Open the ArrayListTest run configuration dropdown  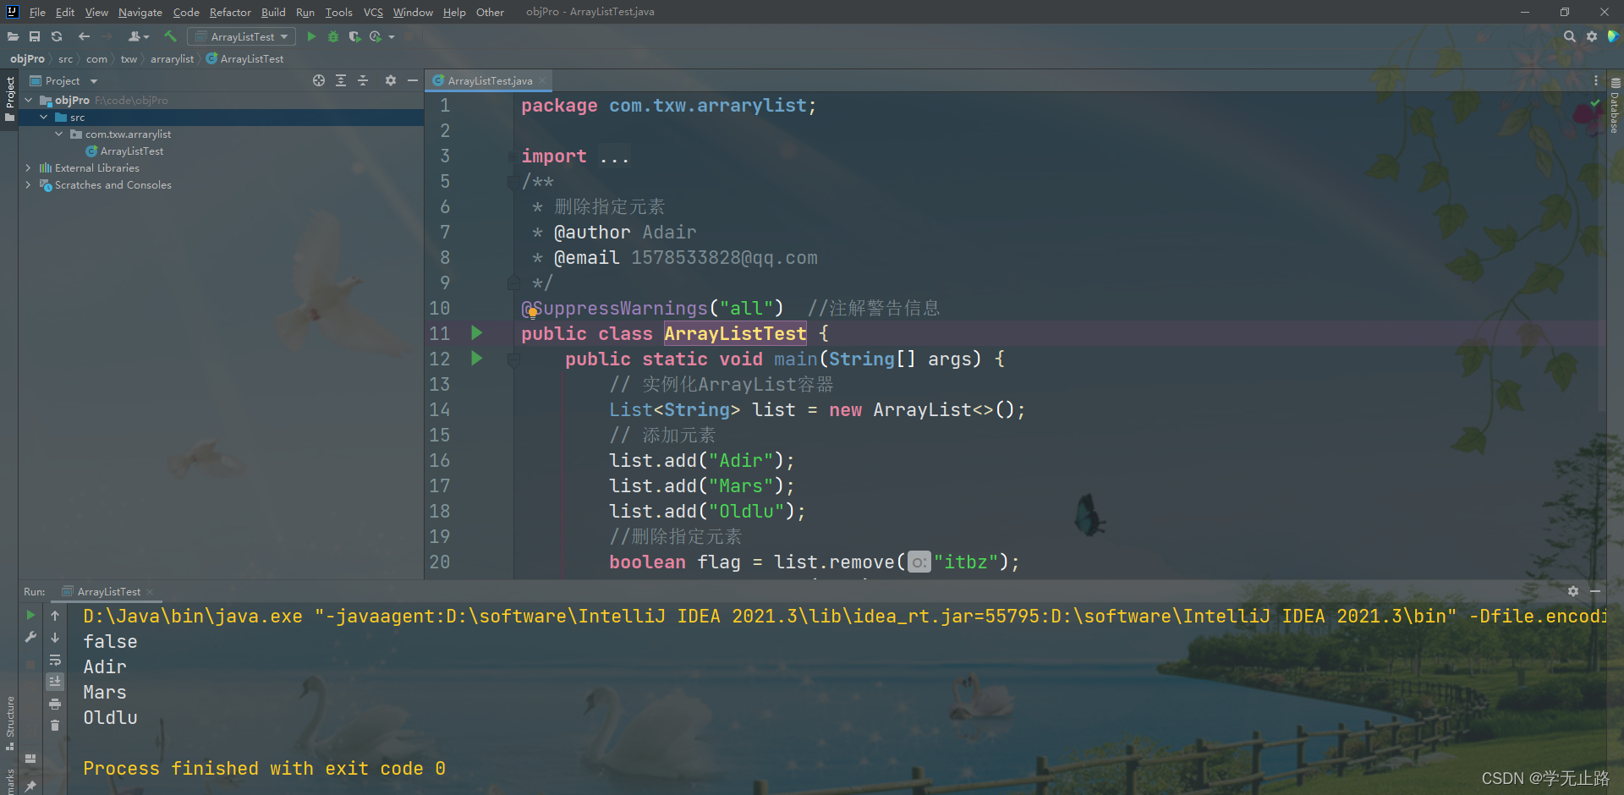click(243, 36)
